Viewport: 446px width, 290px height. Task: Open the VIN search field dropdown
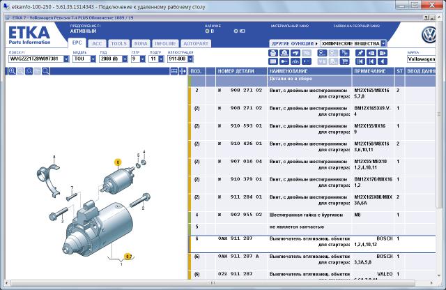tap(66, 59)
